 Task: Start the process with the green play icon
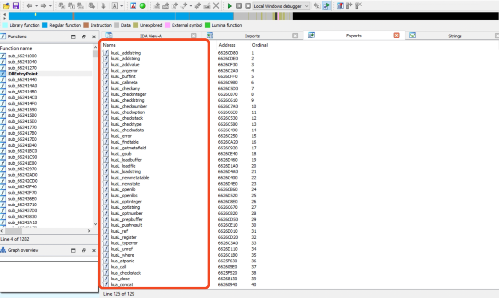pos(230,5)
